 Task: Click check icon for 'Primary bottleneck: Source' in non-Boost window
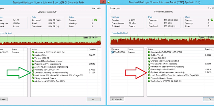pos(149,78)
